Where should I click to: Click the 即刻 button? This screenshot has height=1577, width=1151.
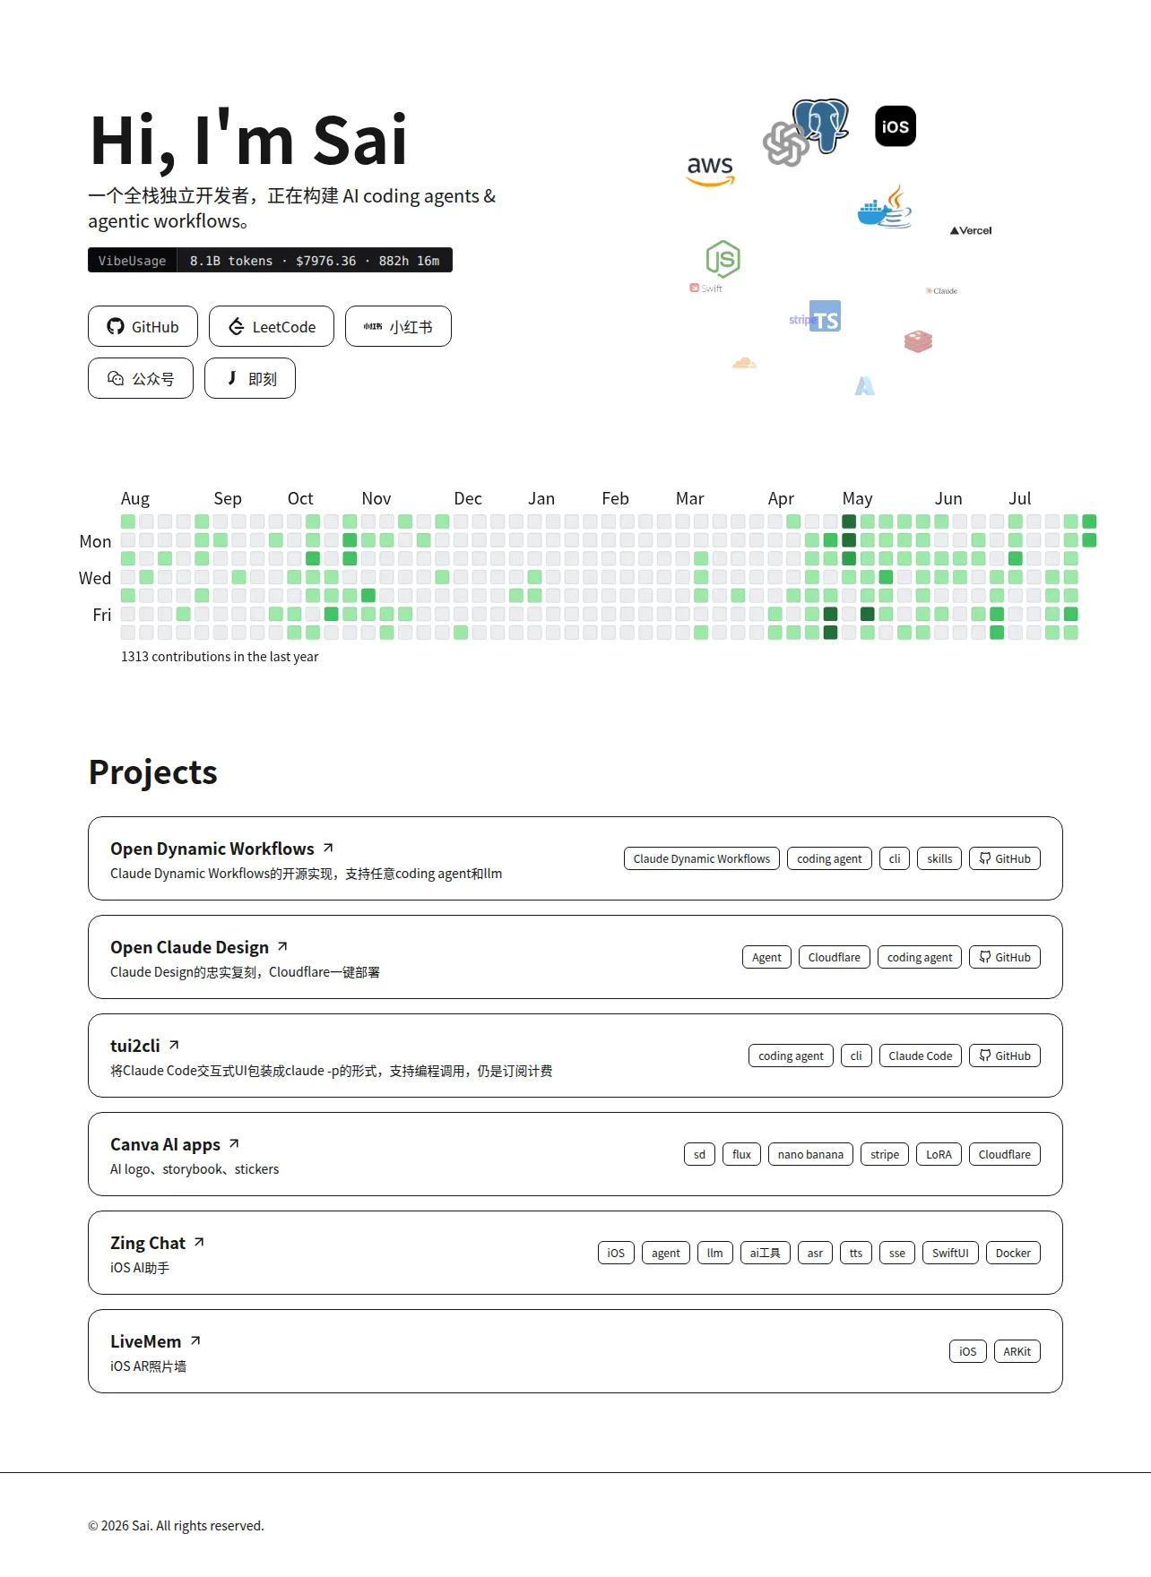click(250, 378)
